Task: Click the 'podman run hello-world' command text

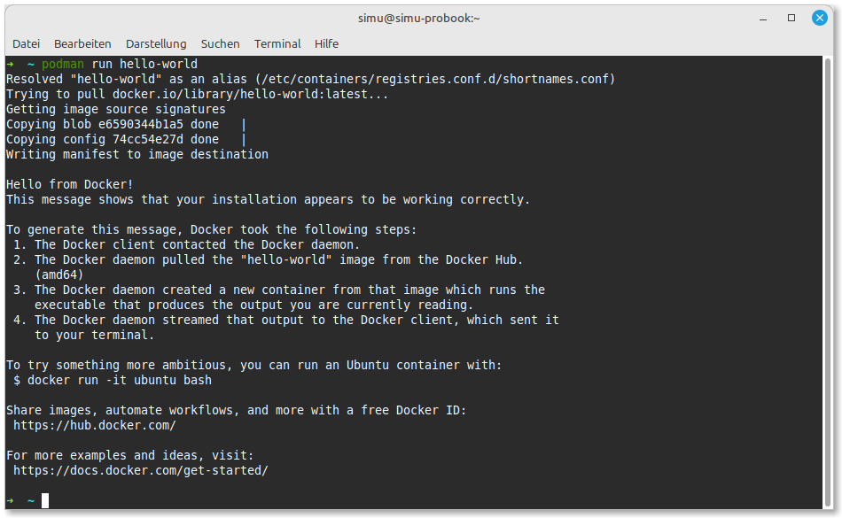Action: 120,64
